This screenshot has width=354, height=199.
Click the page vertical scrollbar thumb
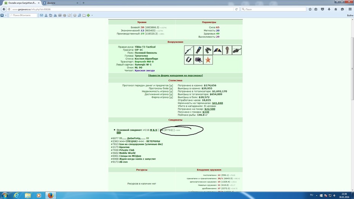(352, 68)
